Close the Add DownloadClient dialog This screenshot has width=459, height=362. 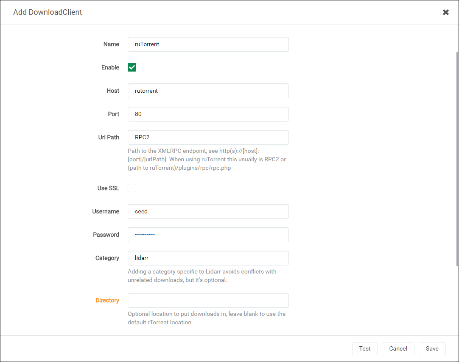click(446, 12)
